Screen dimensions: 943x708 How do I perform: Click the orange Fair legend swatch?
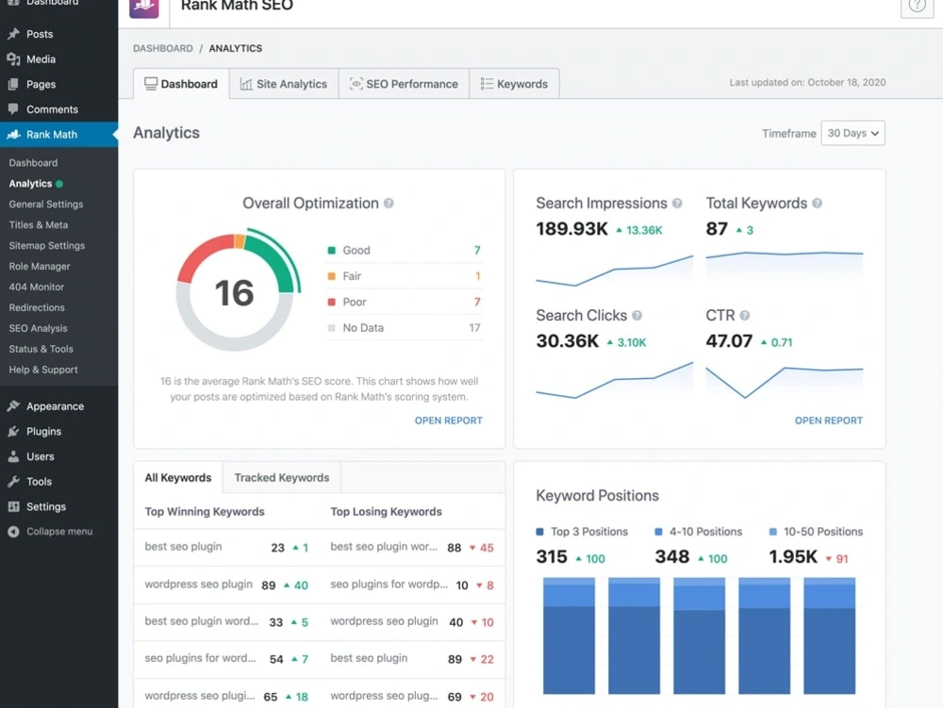pos(331,276)
